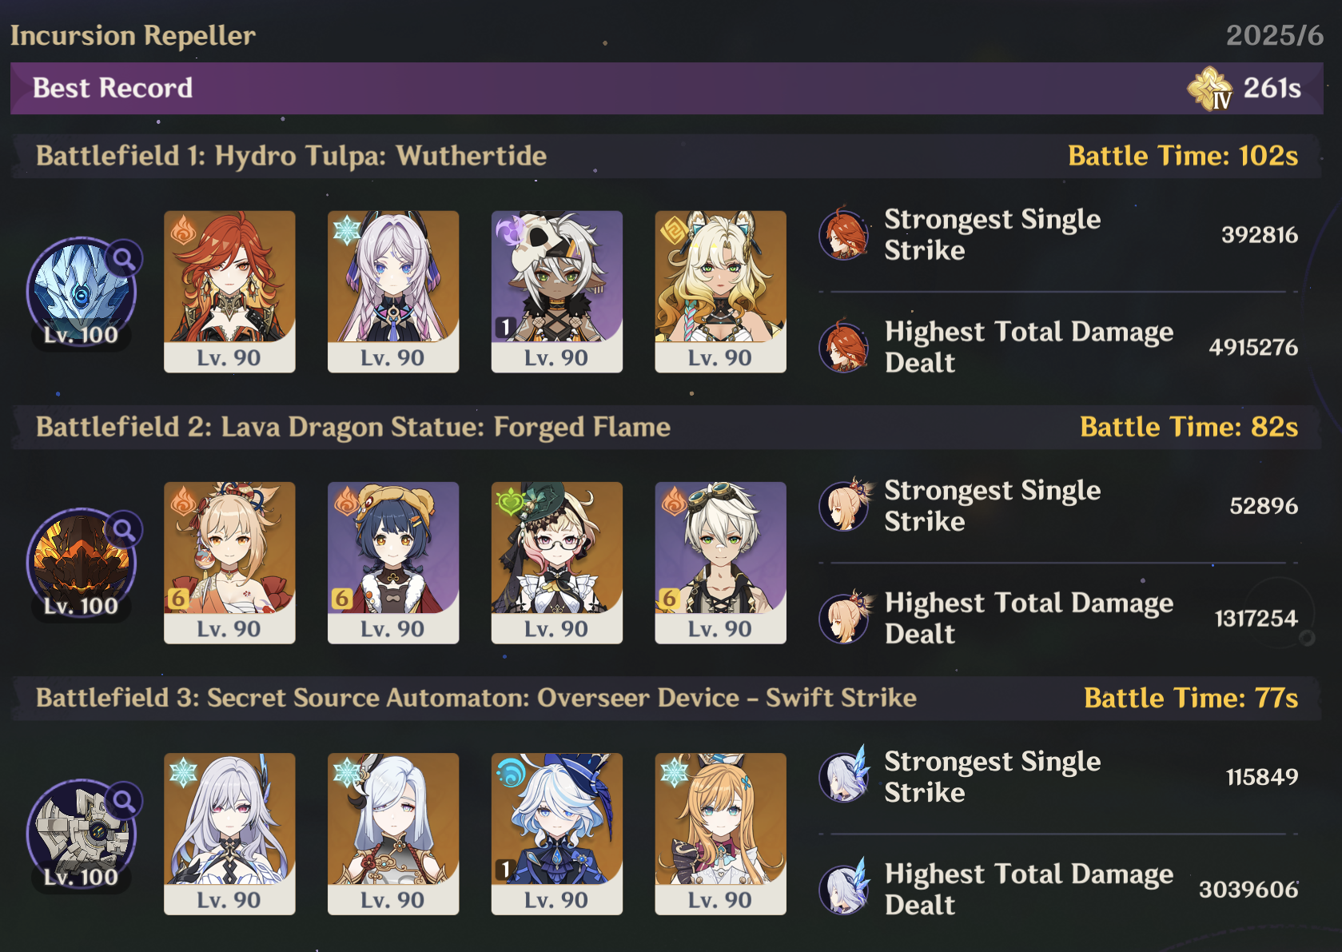Click the magnifier on the Hydro Tulpa icon
Viewport: 1342px width, 952px height.
click(x=124, y=258)
